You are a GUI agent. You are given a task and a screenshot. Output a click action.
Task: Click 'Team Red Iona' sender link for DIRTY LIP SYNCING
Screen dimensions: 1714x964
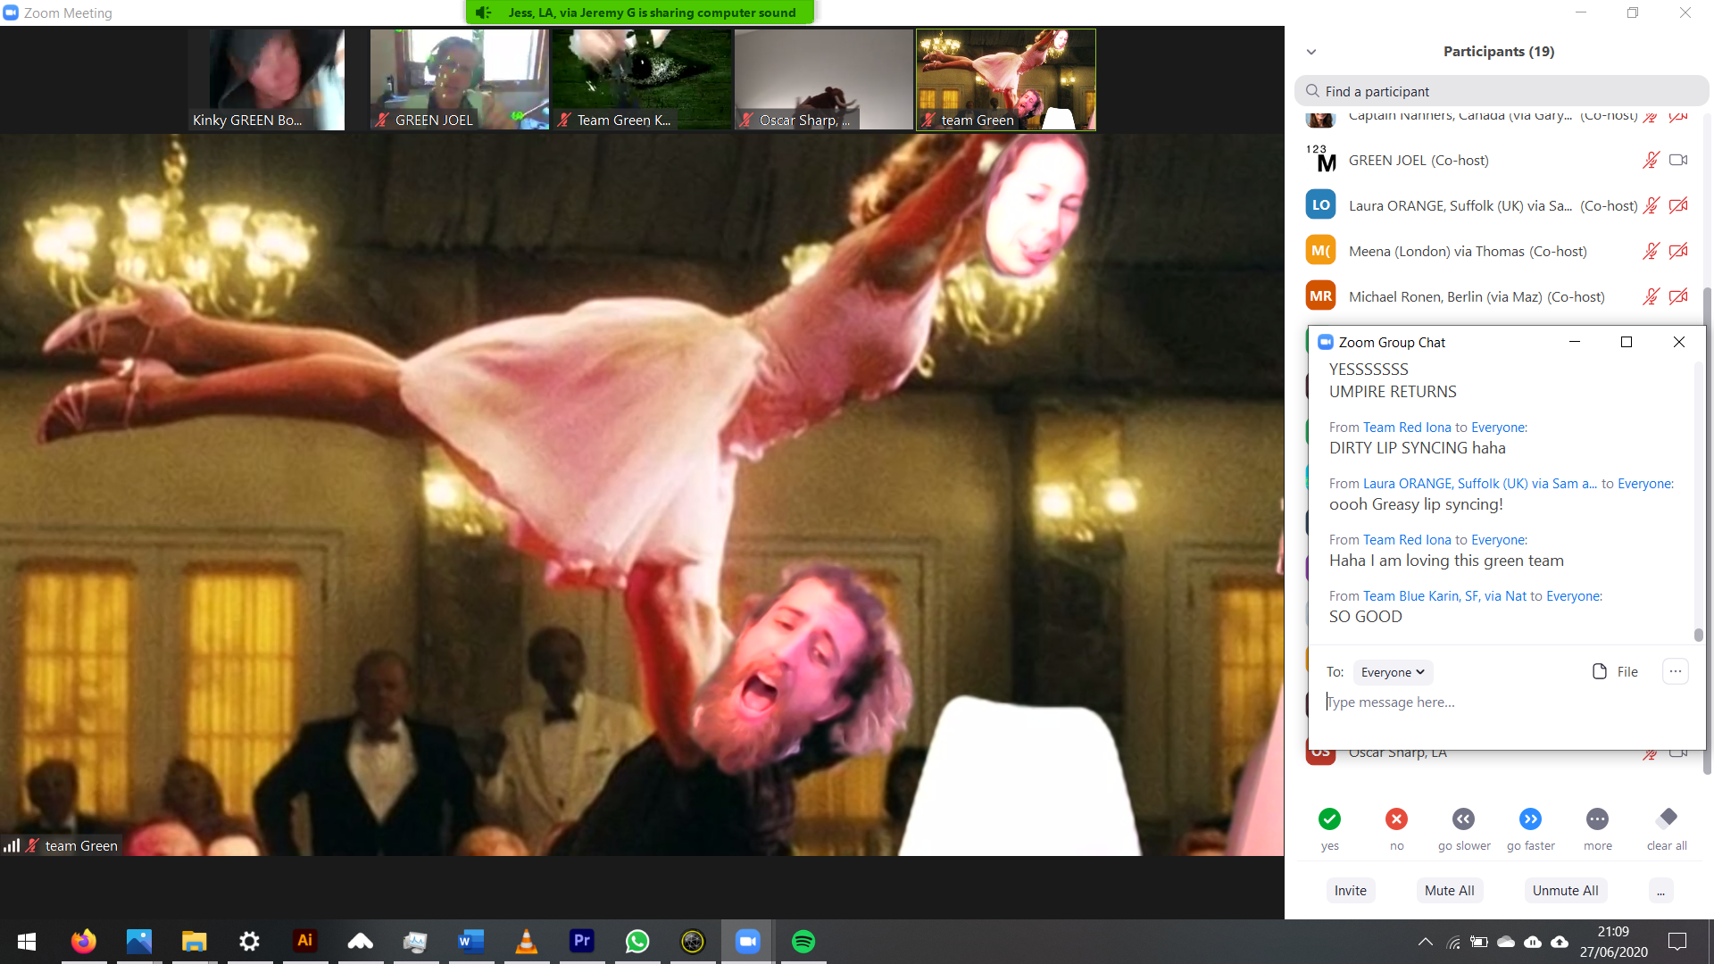click(1407, 428)
